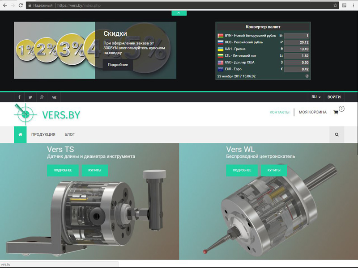Viewport: 358px width, 268px height.
Task: Click the converter date 29 ноября 2017
Action: click(x=237, y=76)
